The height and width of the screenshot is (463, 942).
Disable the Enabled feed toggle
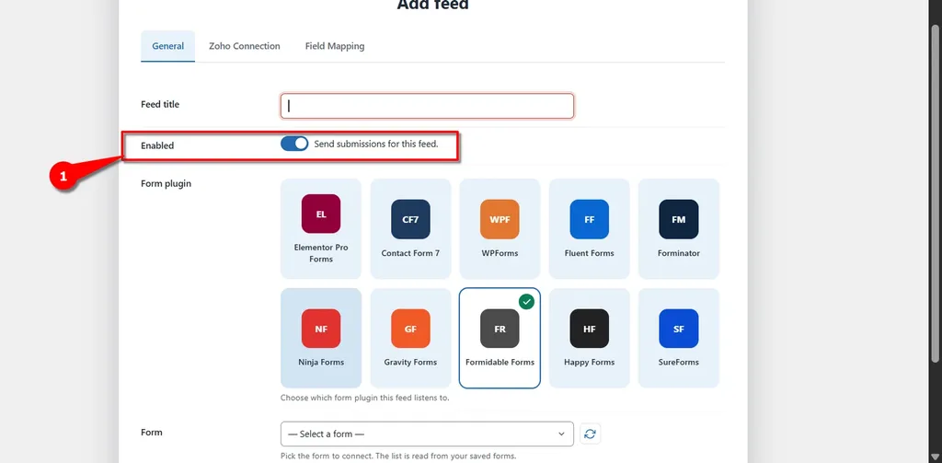(294, 144)
